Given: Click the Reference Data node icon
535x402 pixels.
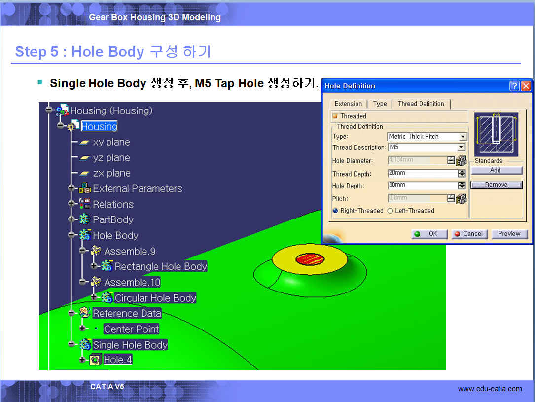Looking at the screenshot, I should point(85,313).
